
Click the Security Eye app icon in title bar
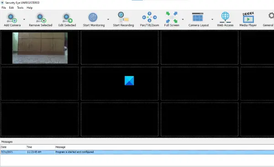[x=2, y=3]
